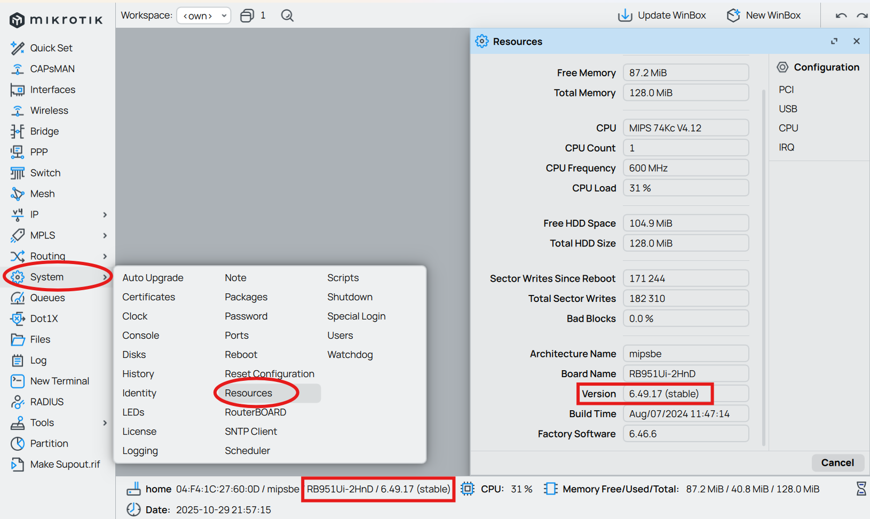Click the Quick Set wand icon
Image resolution: width=870 pixels, height=519 pixels.
click(x=18, y=48)
